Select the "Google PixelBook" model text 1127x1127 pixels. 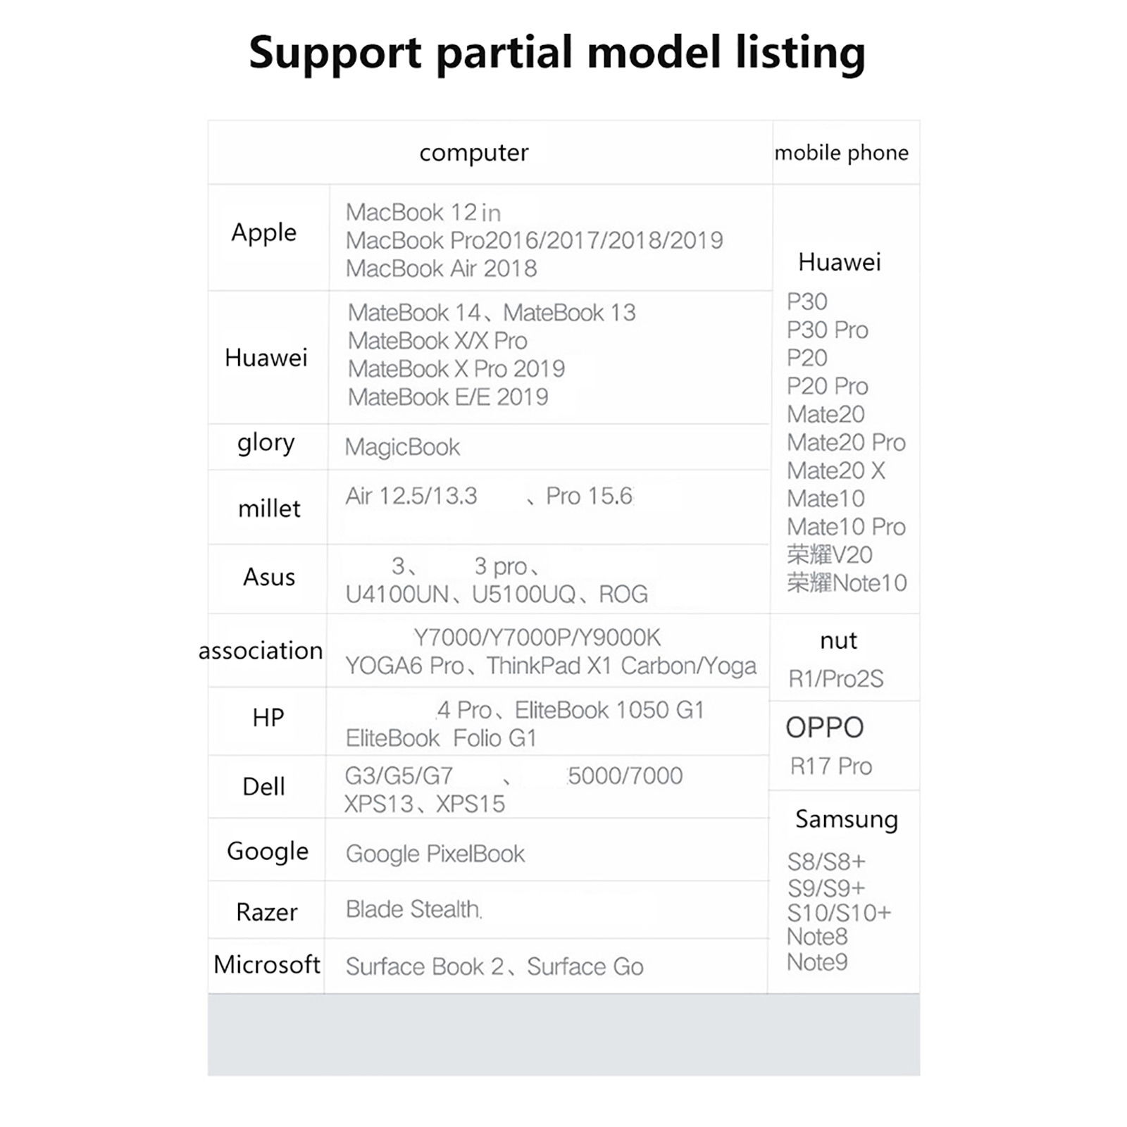point(435,854)
